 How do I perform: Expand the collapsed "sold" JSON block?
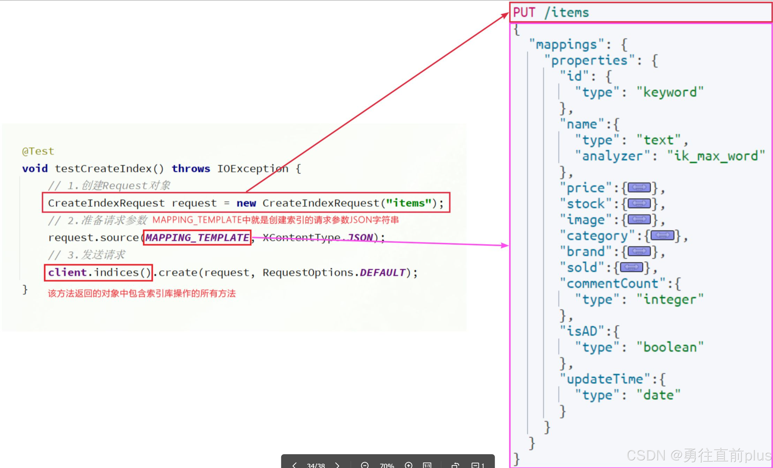pos(631,268)
